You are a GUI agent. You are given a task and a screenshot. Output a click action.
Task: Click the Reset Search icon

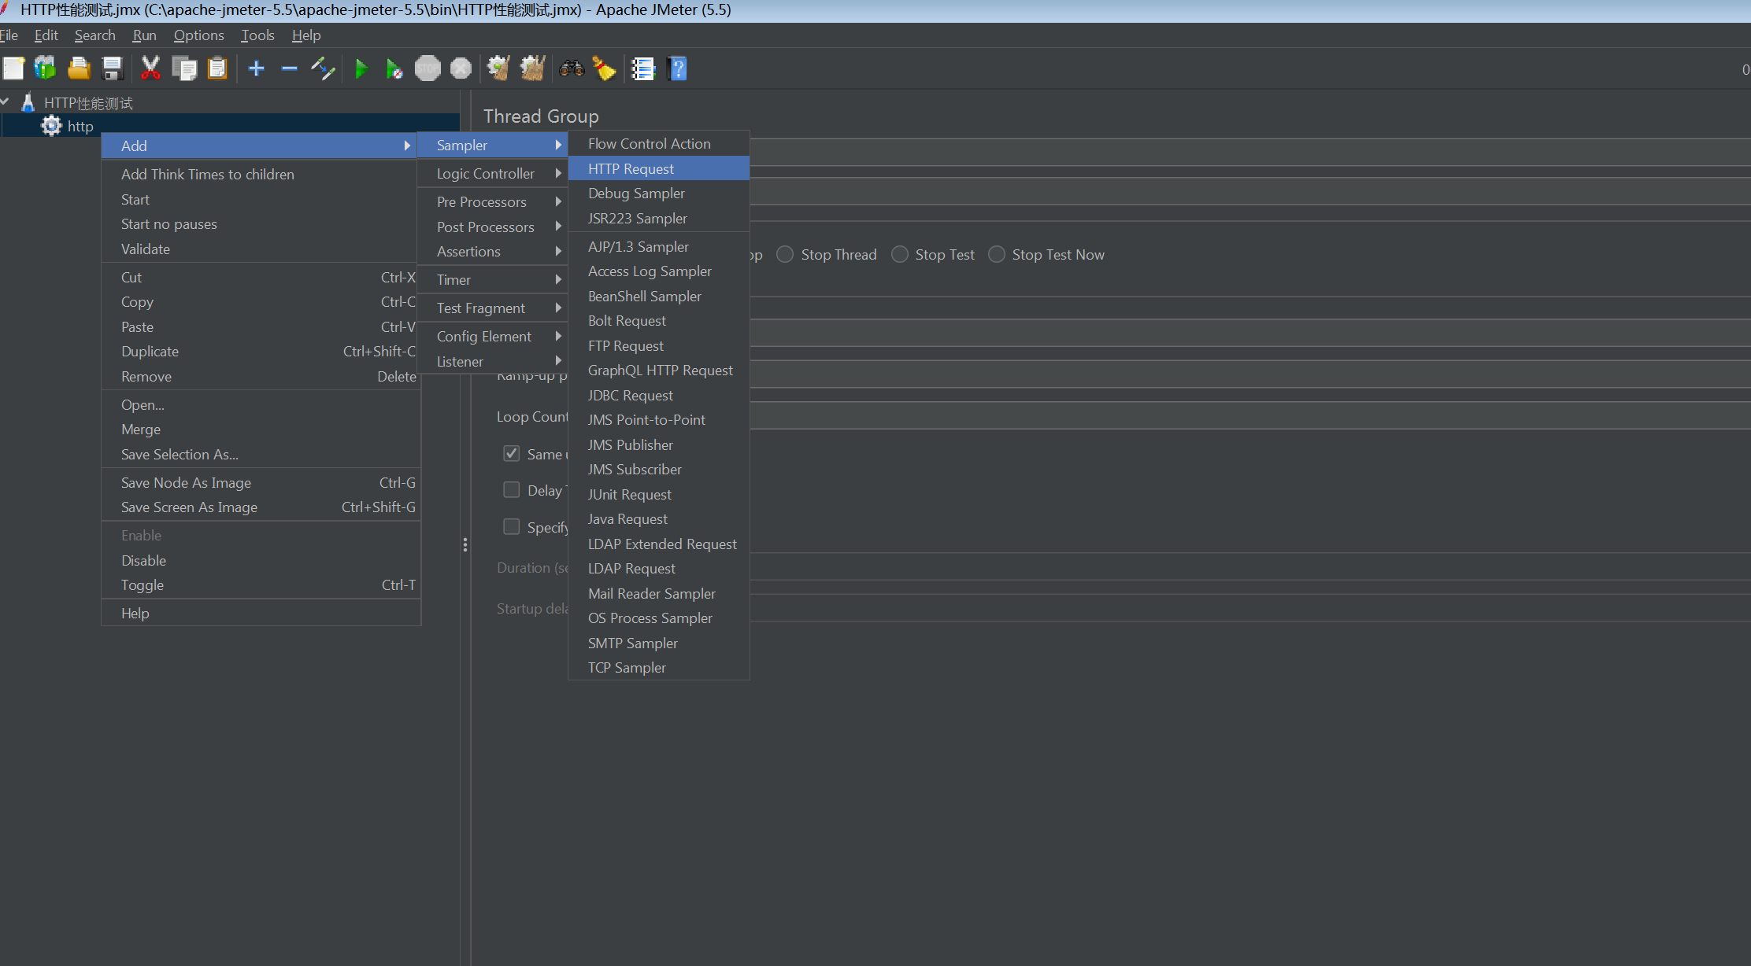tap(604, 68)
